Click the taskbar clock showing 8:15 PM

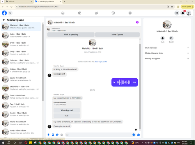[x=185, y=143]
